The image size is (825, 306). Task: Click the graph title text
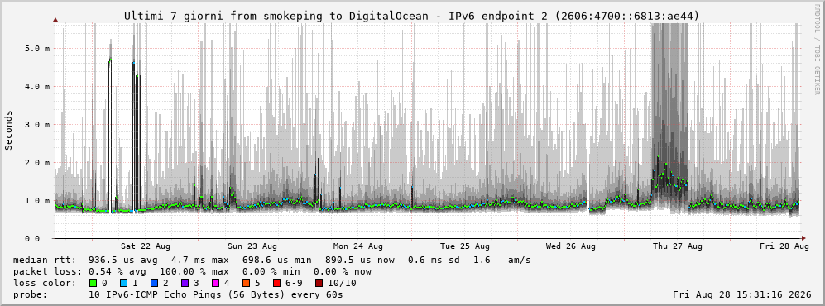(412, 17)
